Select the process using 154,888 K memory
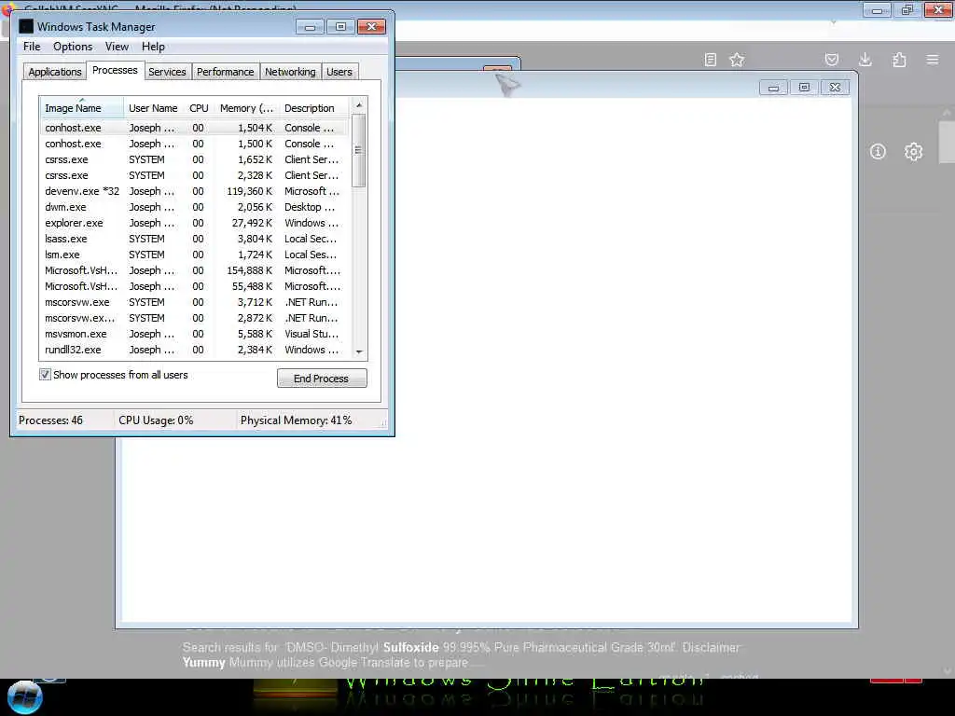955x716 pixels. [195, 270]
